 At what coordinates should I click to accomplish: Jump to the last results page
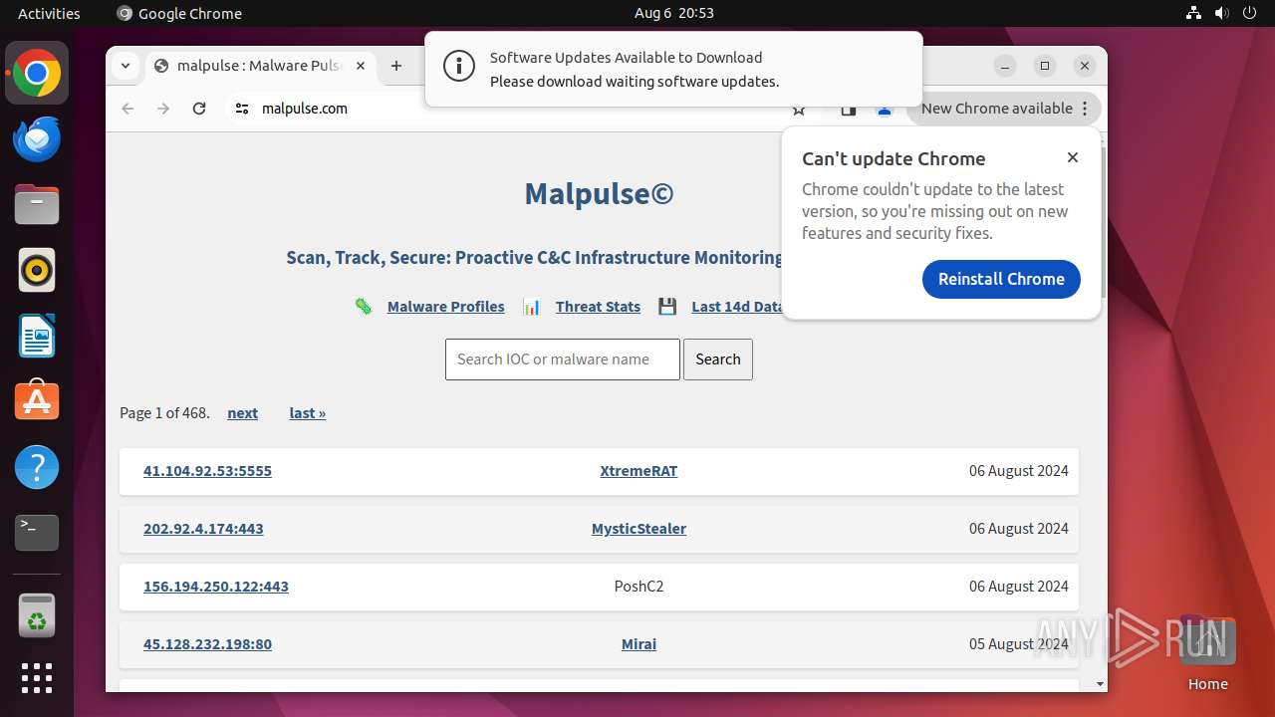pos(308,412)
